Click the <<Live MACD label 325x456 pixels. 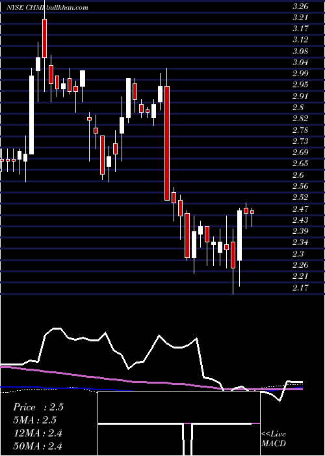tap(274, 439)
